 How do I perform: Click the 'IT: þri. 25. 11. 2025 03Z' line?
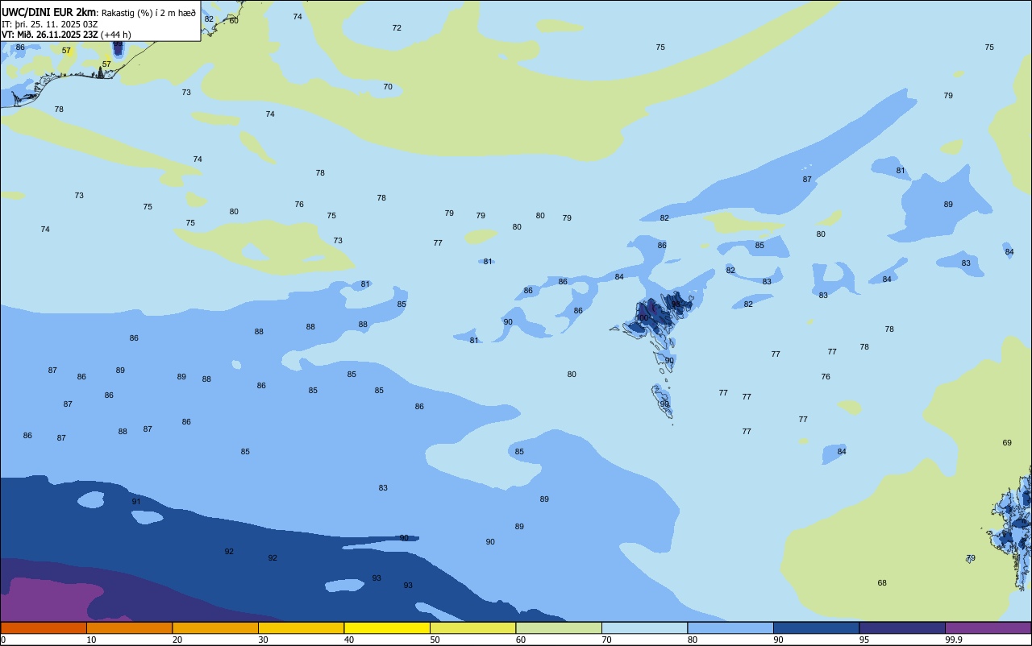[50, 24]
